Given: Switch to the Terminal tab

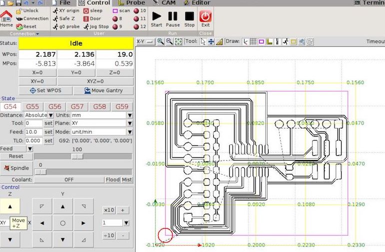Looking at the screenshot, I should coord(370,2).
